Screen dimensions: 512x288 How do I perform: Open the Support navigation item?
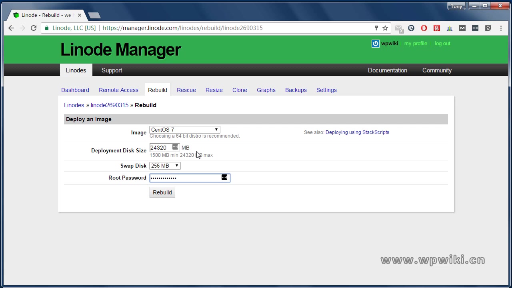pos(112,70)
